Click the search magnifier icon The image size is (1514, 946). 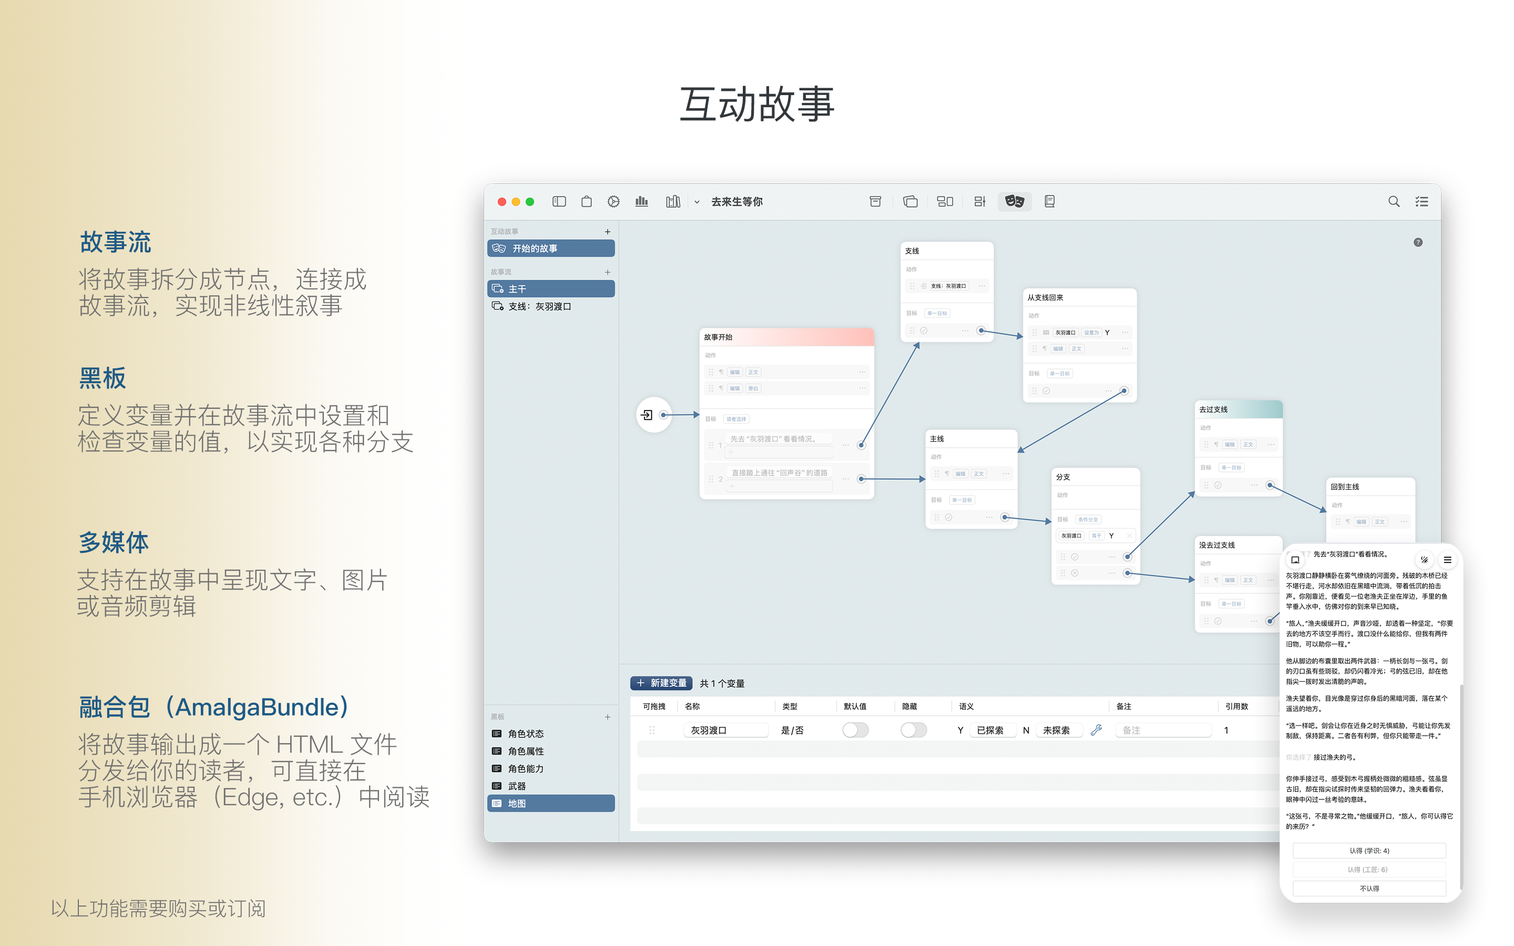click(1394, 201)
